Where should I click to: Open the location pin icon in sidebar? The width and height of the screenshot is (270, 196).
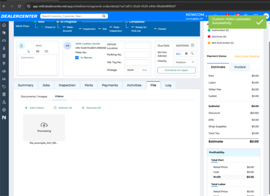[4, 63]
